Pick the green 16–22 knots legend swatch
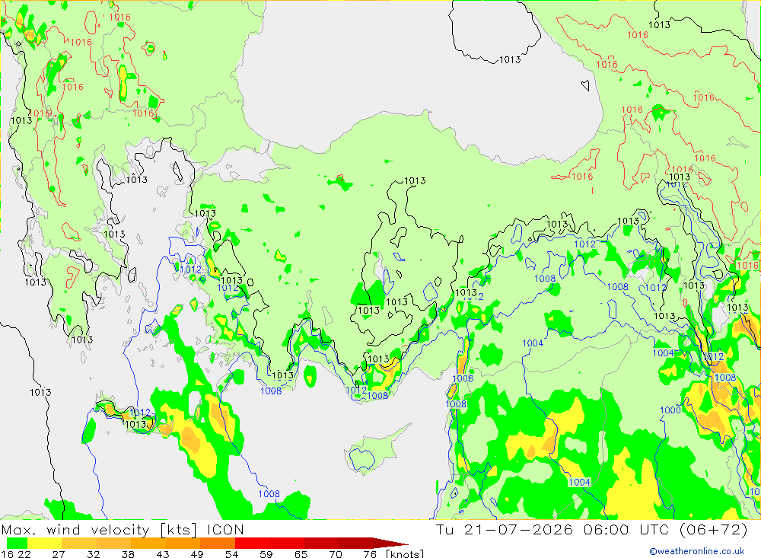The image size is (761, 558). 17,543
